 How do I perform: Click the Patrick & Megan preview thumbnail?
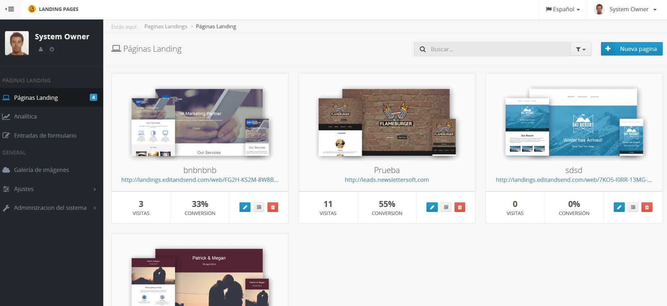[x=200, y=277]
